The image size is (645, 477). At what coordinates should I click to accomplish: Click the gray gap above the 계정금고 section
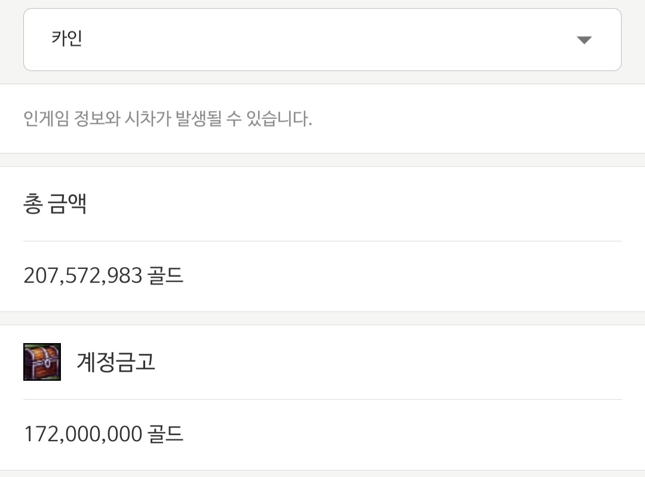[x=322, y=318]
